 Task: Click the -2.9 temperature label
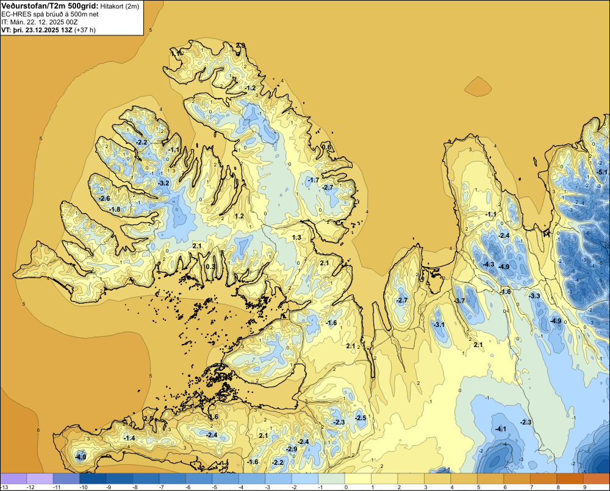[292, 449]
